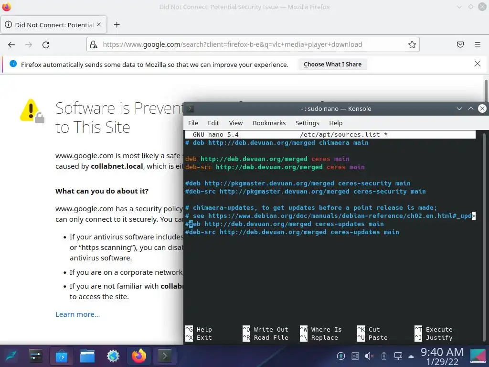Click the 'deb-src' ceres main line in nano
The image size is (489, 367).
(x=275, y=167)
